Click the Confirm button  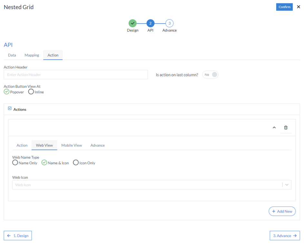[284, 7]
